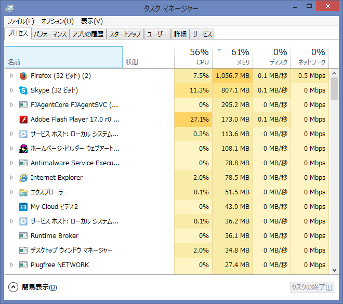The image size is (343, 304).
Task: Click the FJAgentCore FJAgentSVC process icon
Action: 23,105
